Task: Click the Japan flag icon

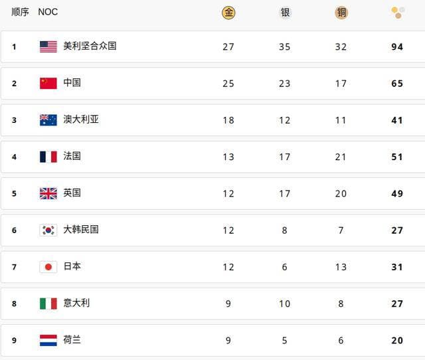Action: click(x=48, y=267)
